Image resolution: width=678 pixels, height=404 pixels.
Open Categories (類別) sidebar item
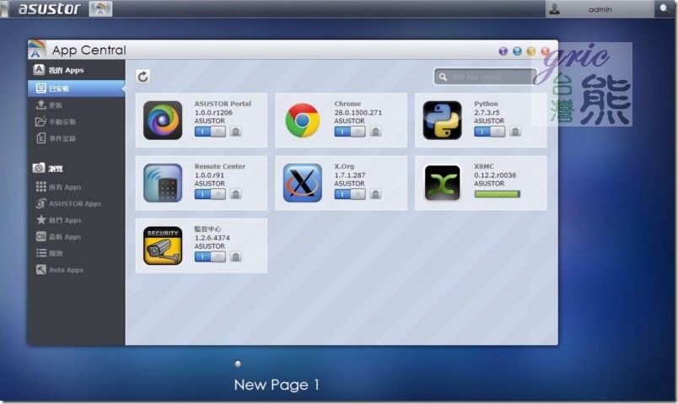[x=77, y=253]
